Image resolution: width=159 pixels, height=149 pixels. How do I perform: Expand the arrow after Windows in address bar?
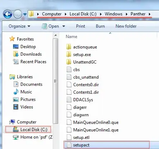(x=127, y=14)
